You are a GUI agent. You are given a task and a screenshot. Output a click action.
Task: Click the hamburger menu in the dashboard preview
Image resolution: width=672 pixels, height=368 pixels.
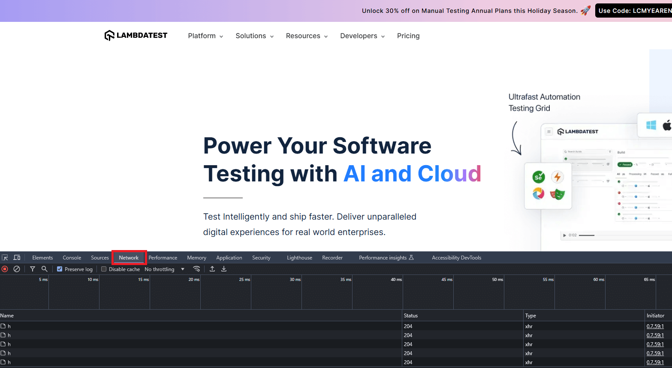[549, 132]
